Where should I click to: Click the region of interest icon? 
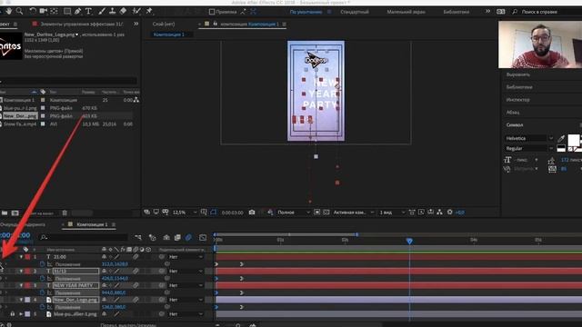pyautogui.click(x=316, y=213)
